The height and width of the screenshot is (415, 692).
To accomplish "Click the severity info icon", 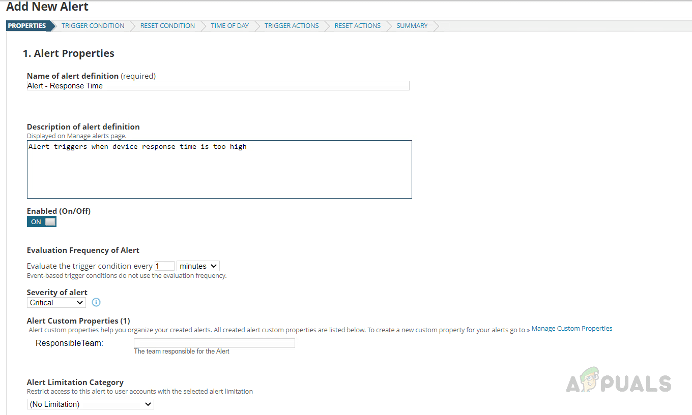I will tap(96, 302).
